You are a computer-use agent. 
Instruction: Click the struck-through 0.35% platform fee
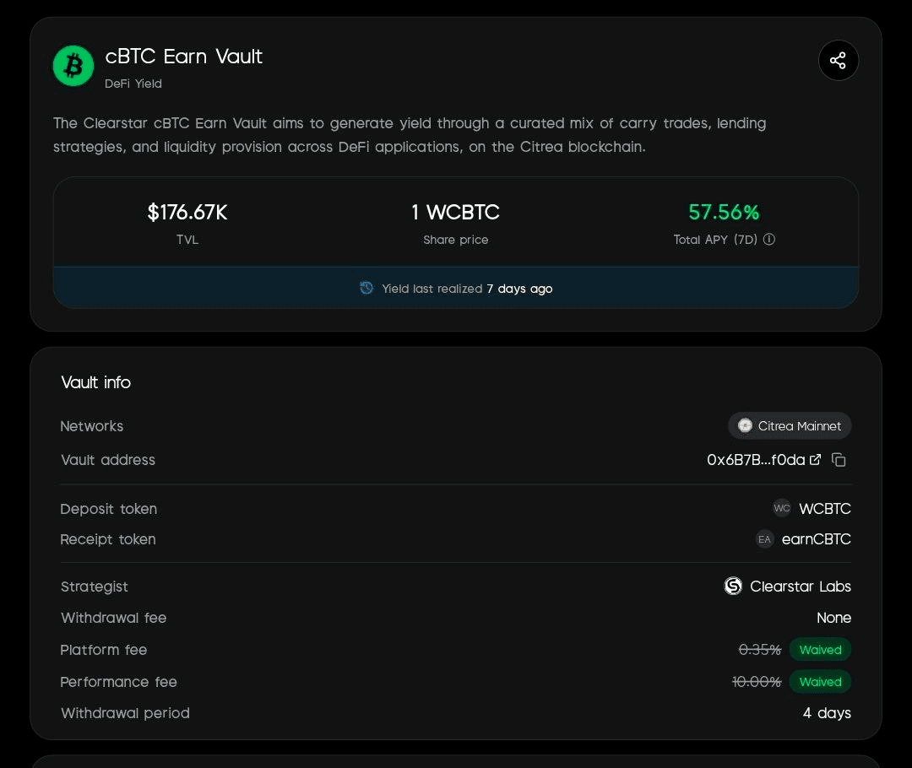click(x=760, y=649)
